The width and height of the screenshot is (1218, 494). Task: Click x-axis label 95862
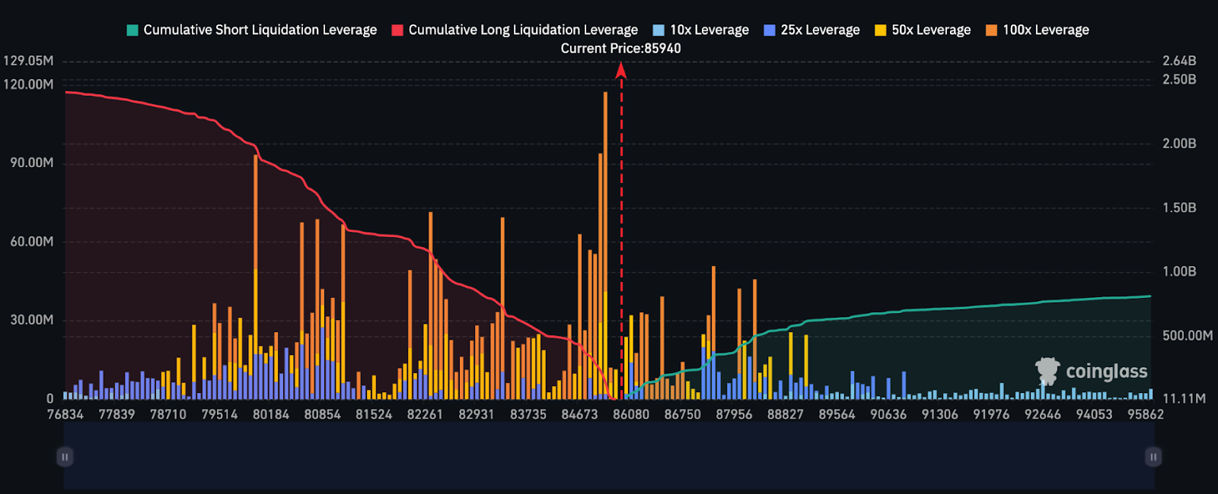(1146, 414)
